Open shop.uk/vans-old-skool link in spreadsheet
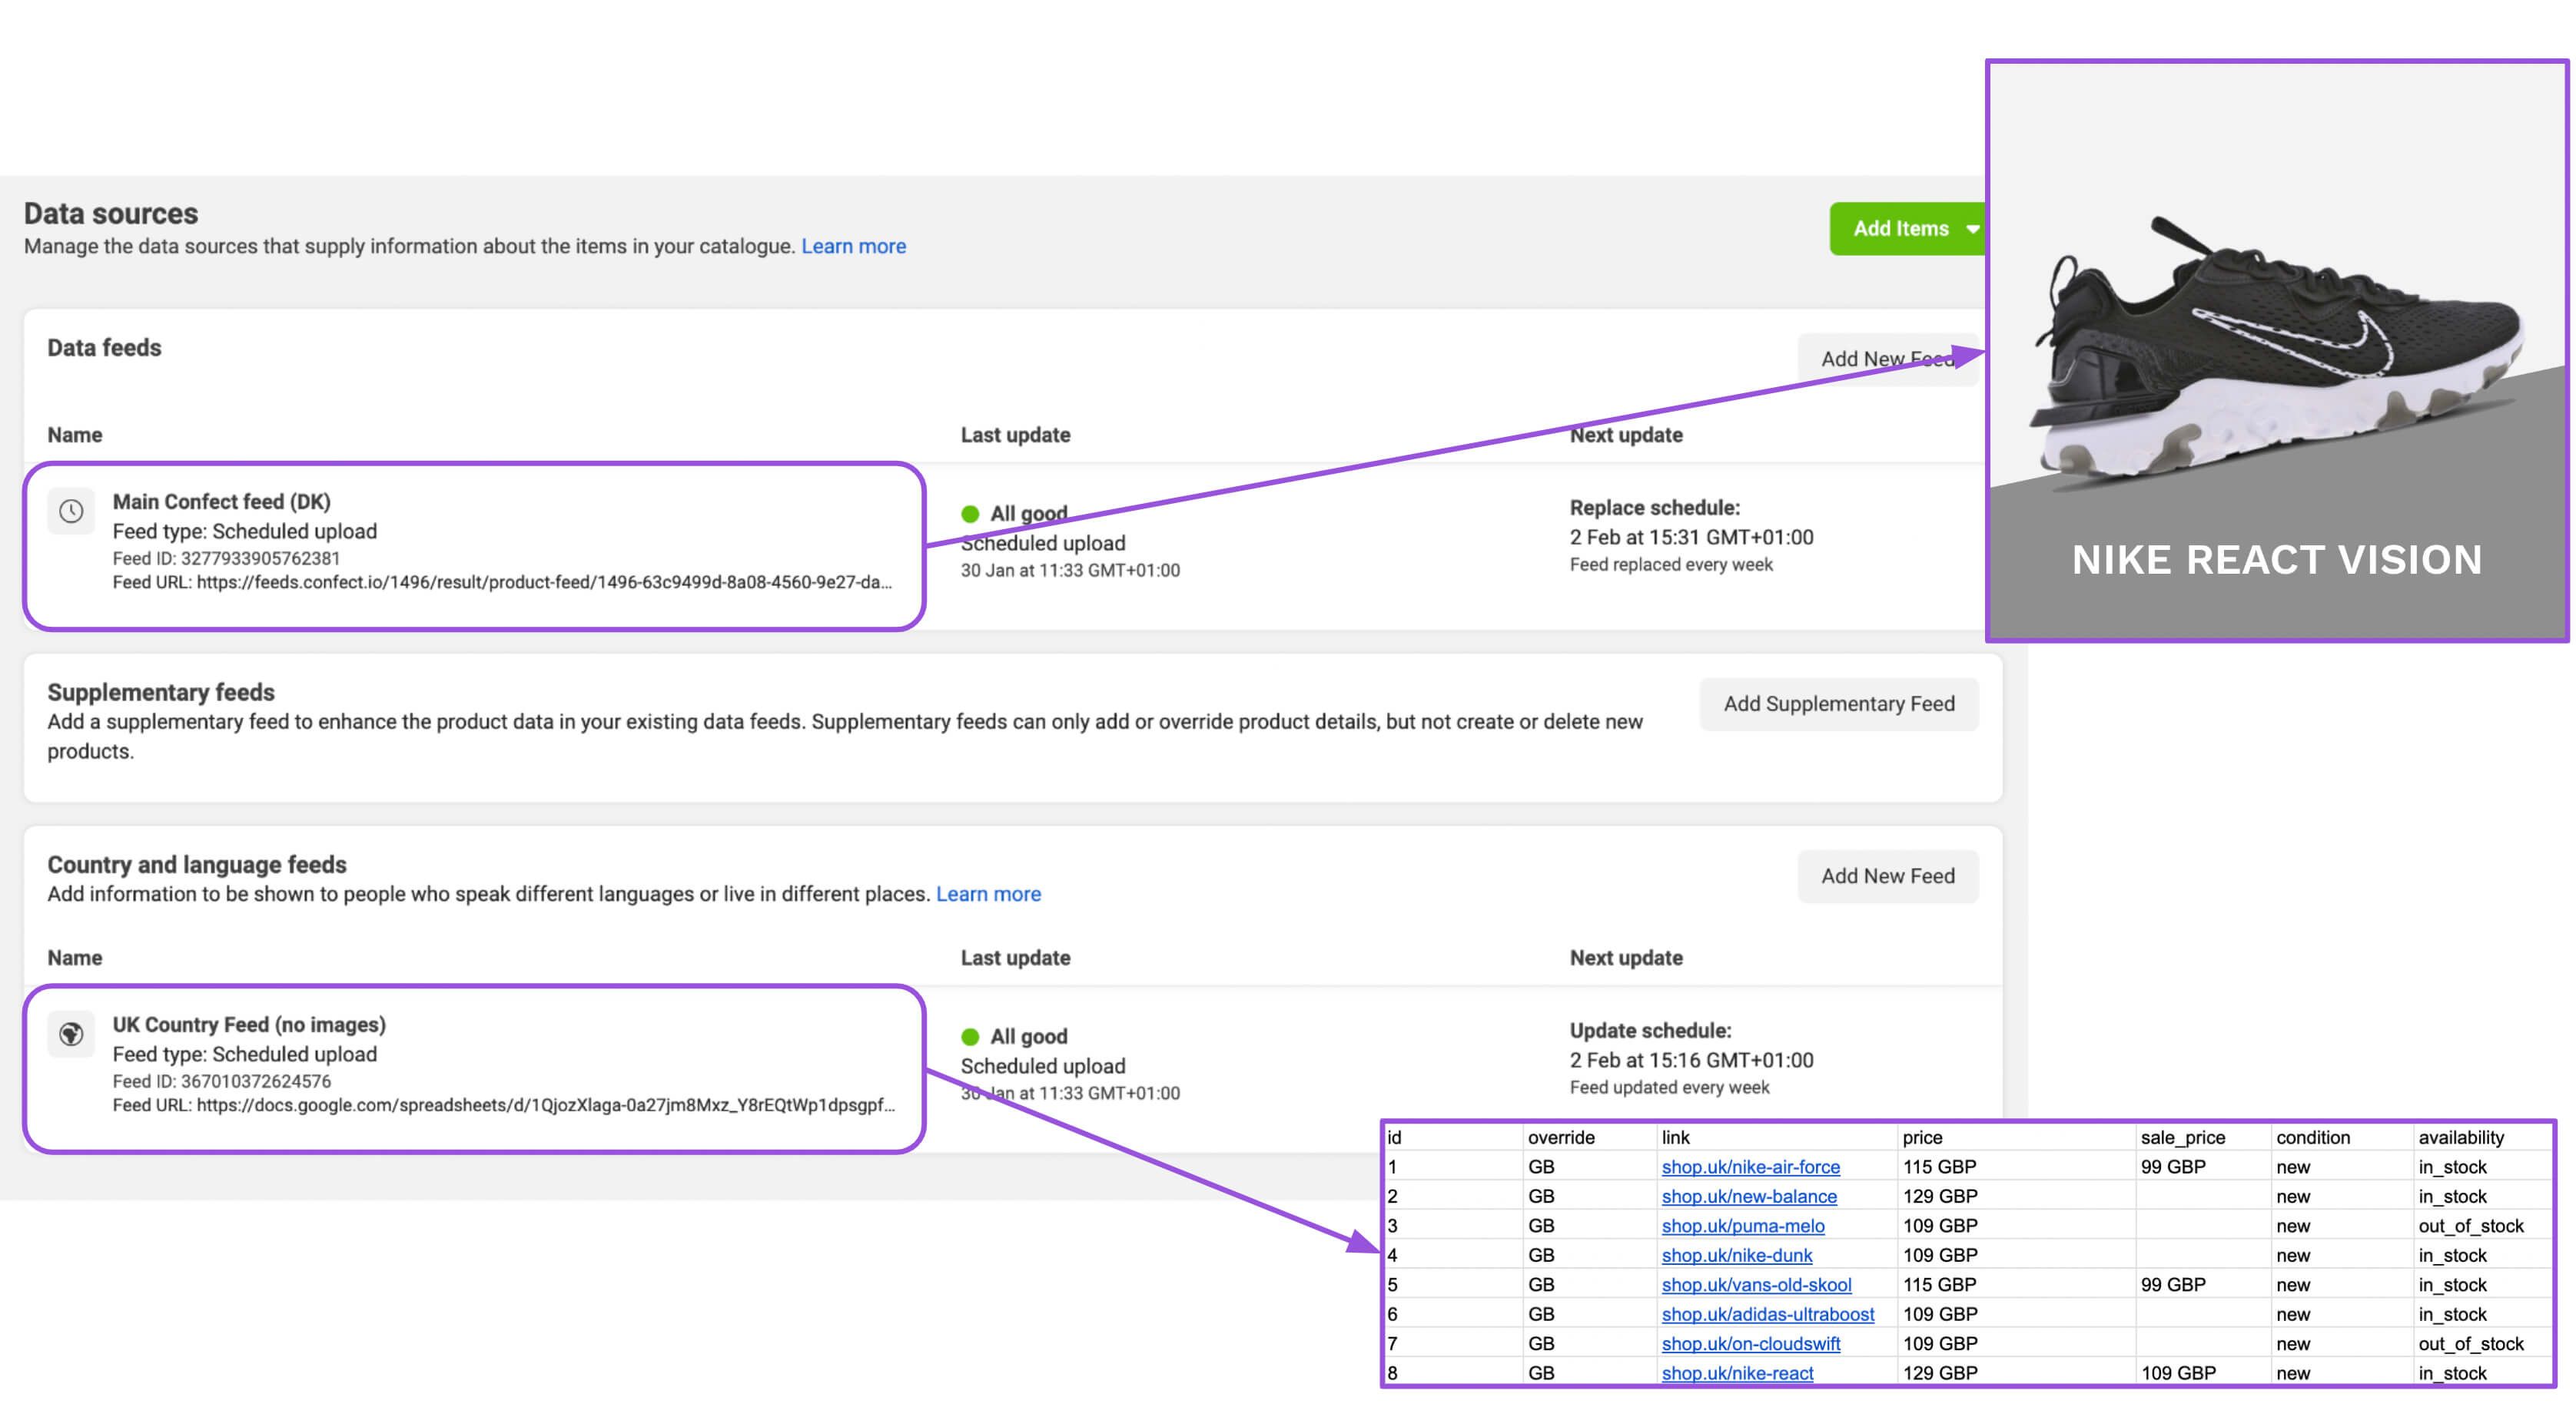The width and height of the screenshot is (2576, 1407). coord(1756,1284)
